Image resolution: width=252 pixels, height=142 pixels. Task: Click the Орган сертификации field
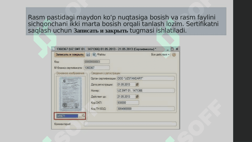(x=146, y=78)
